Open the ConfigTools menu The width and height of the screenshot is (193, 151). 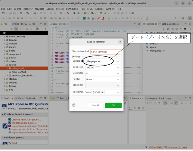72,9
